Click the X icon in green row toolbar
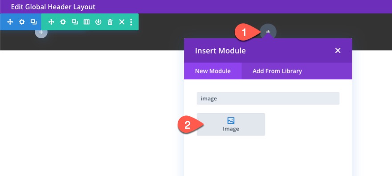 (x=122, y=22)
